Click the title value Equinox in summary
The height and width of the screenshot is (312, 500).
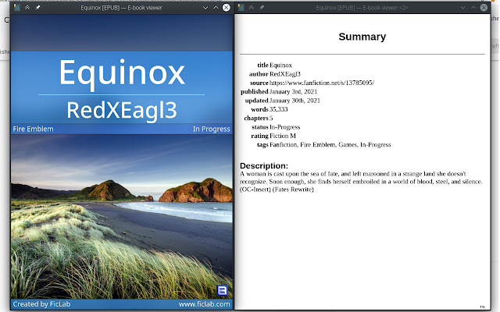280,66
